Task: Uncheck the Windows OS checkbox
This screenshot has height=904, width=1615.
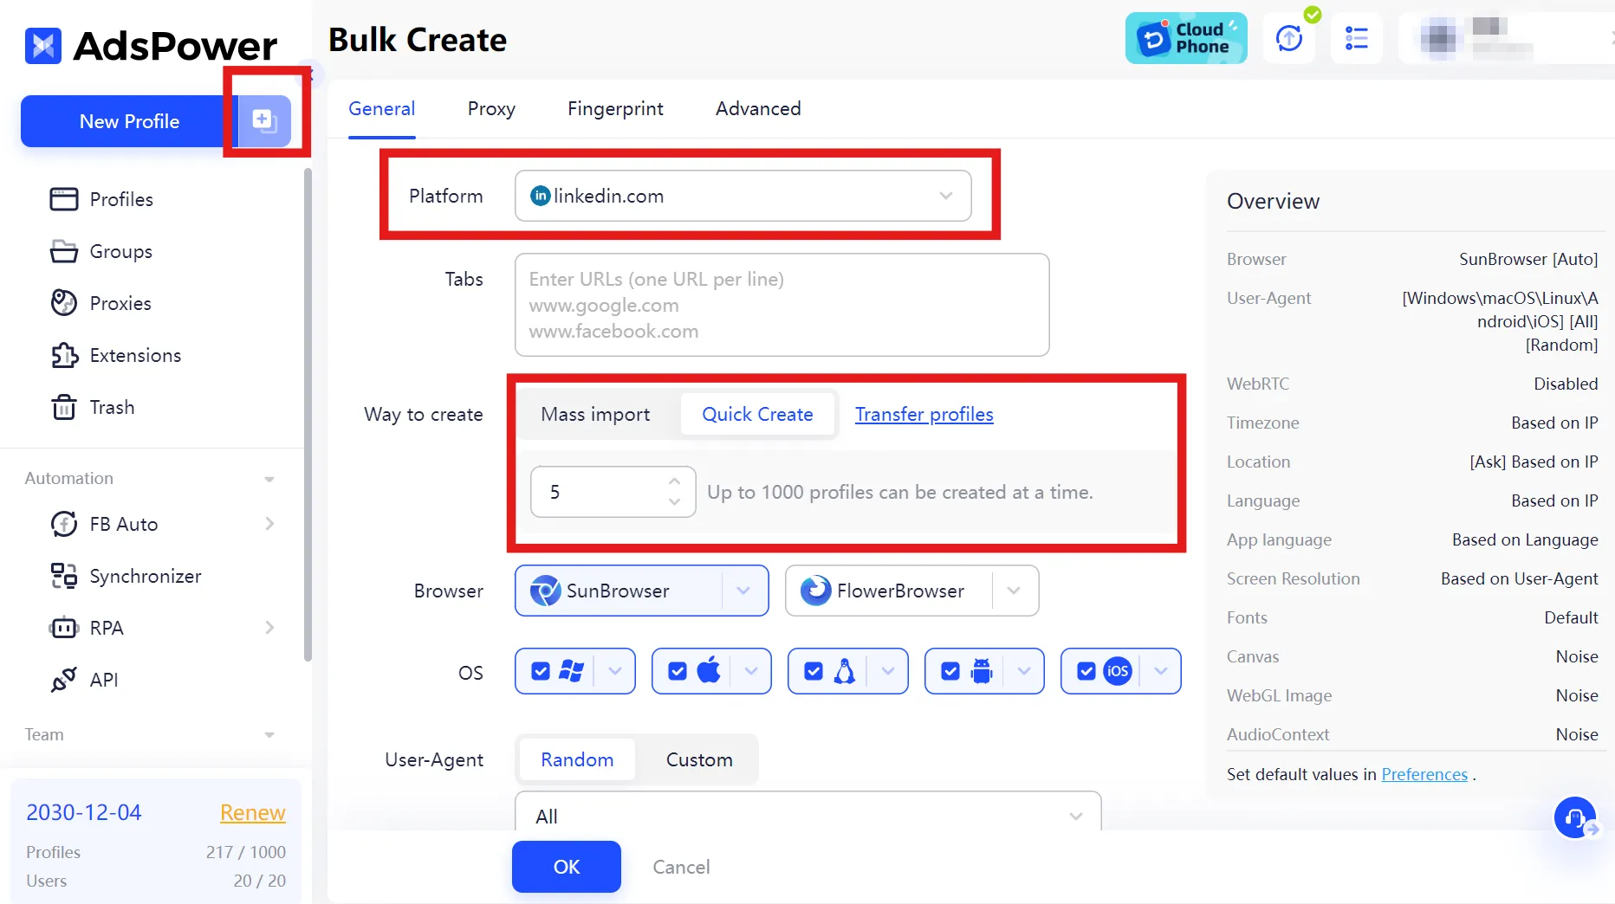Action: tap(541, 671)
